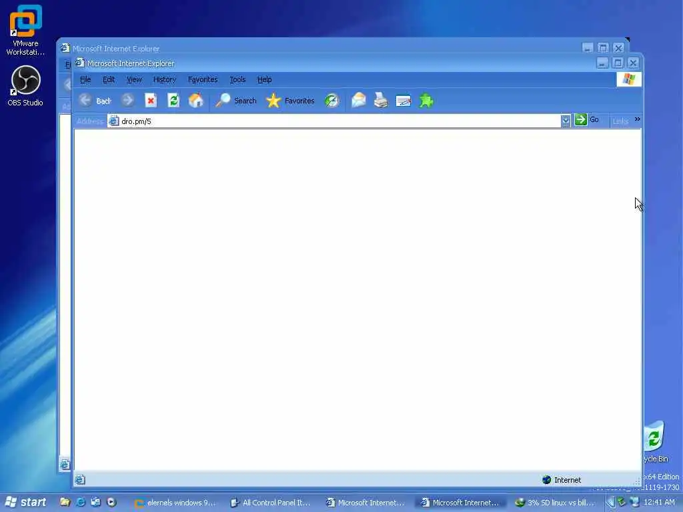The width and height of the screenshot is (683, 512).
Task: Click the network tray icon beside the clock
Action: tap(635, 503)
